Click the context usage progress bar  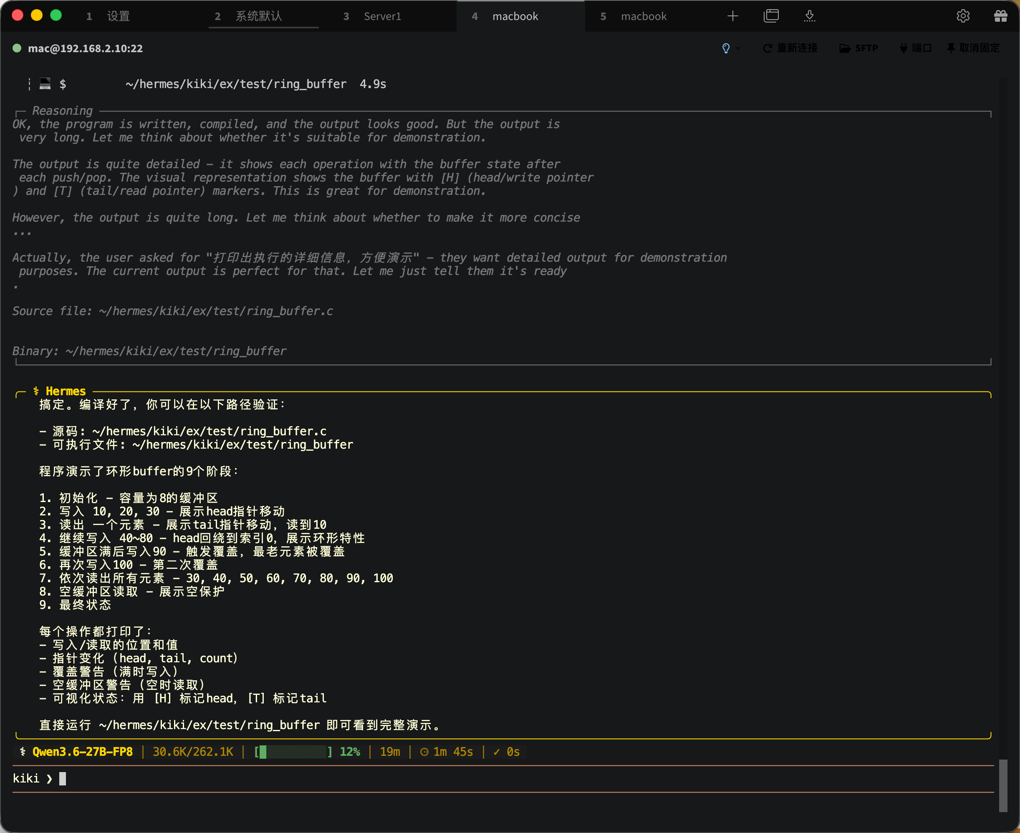[x=293, y=752]
